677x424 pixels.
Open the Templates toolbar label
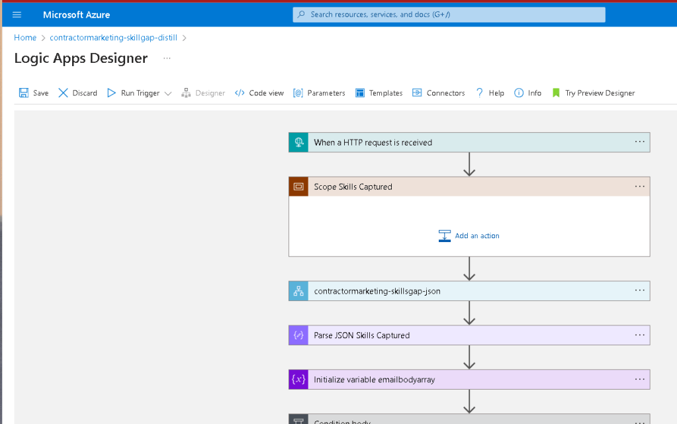click(386, 93)
